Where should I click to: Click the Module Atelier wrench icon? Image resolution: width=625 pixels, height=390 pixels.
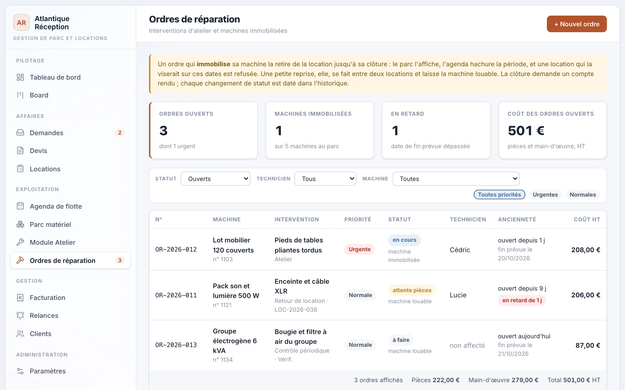click(20, 242)
